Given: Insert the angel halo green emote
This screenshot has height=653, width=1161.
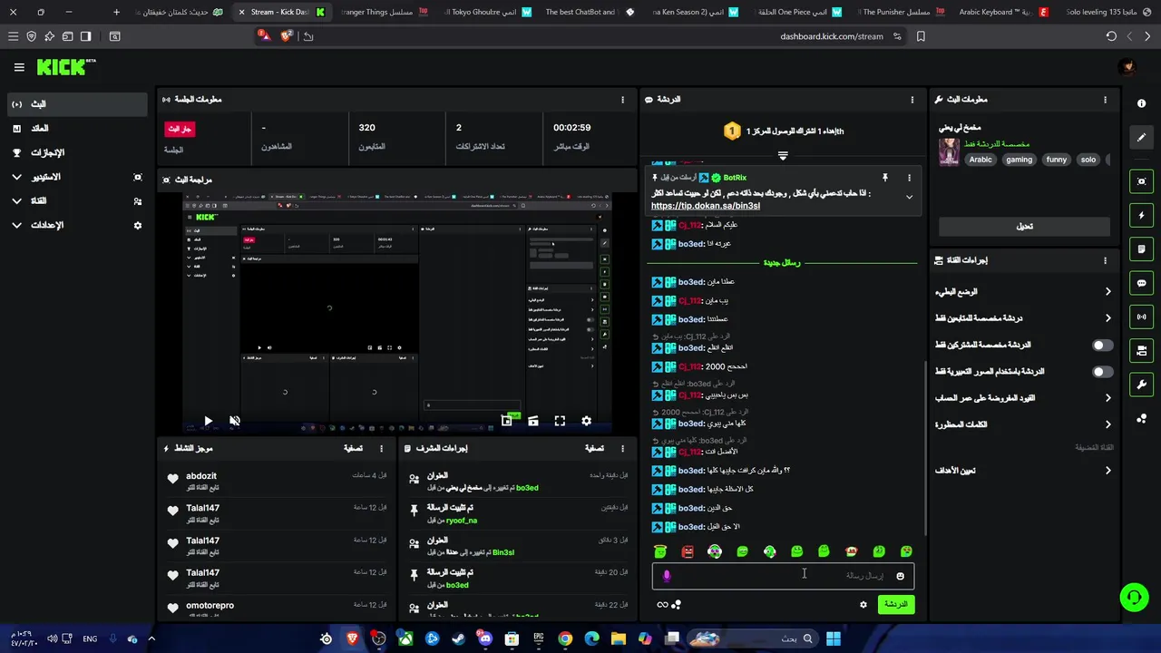Looking at the screenshot, I should click(660, 551).
